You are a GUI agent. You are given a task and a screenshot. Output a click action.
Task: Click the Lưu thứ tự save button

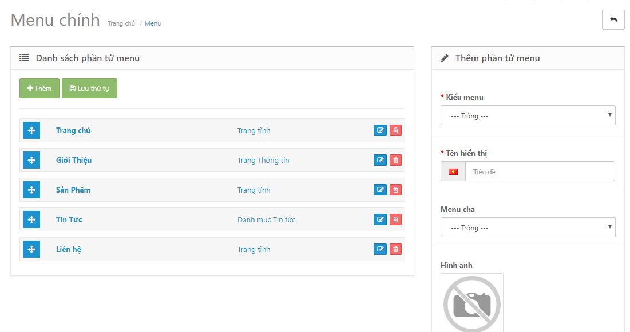90,89
